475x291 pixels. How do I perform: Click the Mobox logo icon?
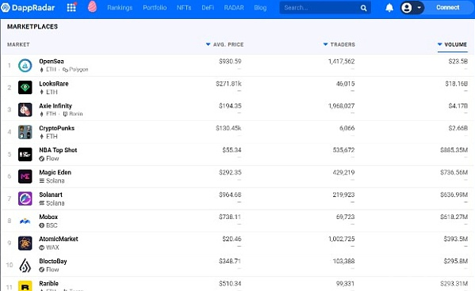pos(25,221)
